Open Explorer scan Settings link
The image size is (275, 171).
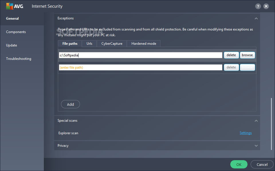pos(245,133)
